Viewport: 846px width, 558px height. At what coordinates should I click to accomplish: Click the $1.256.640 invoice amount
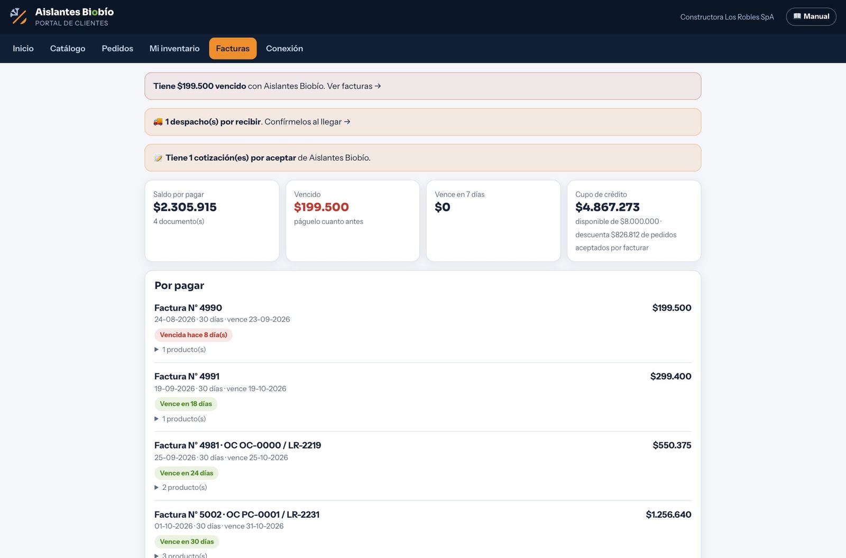pos(668,514)
